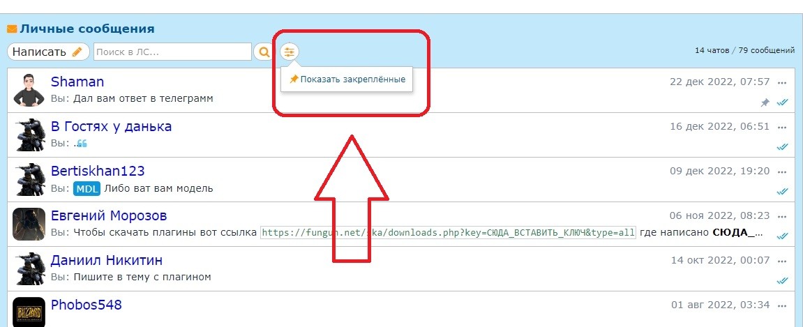Open the chat filter settings icon
The height and width of the screenshot is (327, 803).
[x=290, y=52]
